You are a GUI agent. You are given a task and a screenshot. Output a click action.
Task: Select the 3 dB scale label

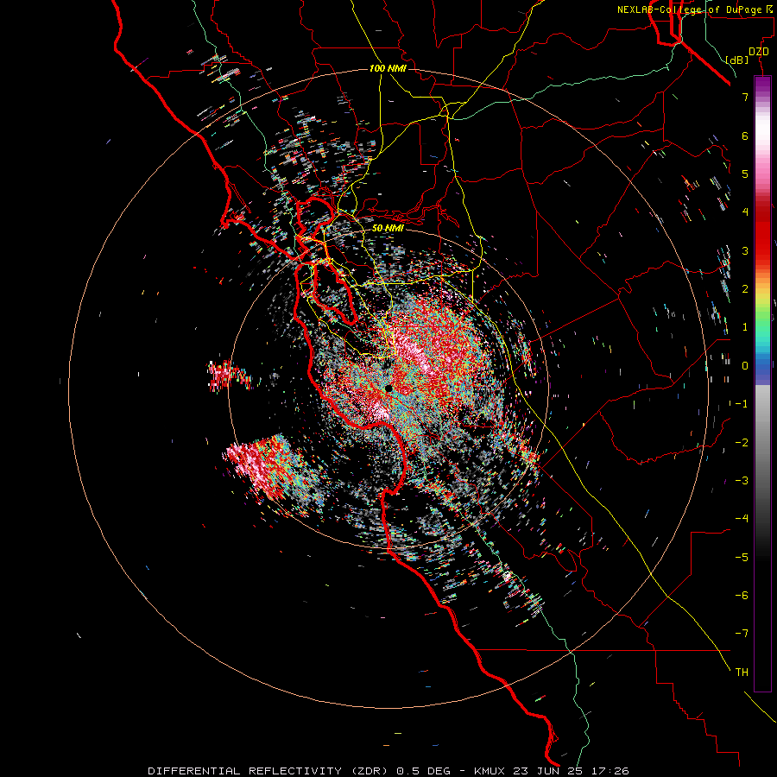pos(745,250)
